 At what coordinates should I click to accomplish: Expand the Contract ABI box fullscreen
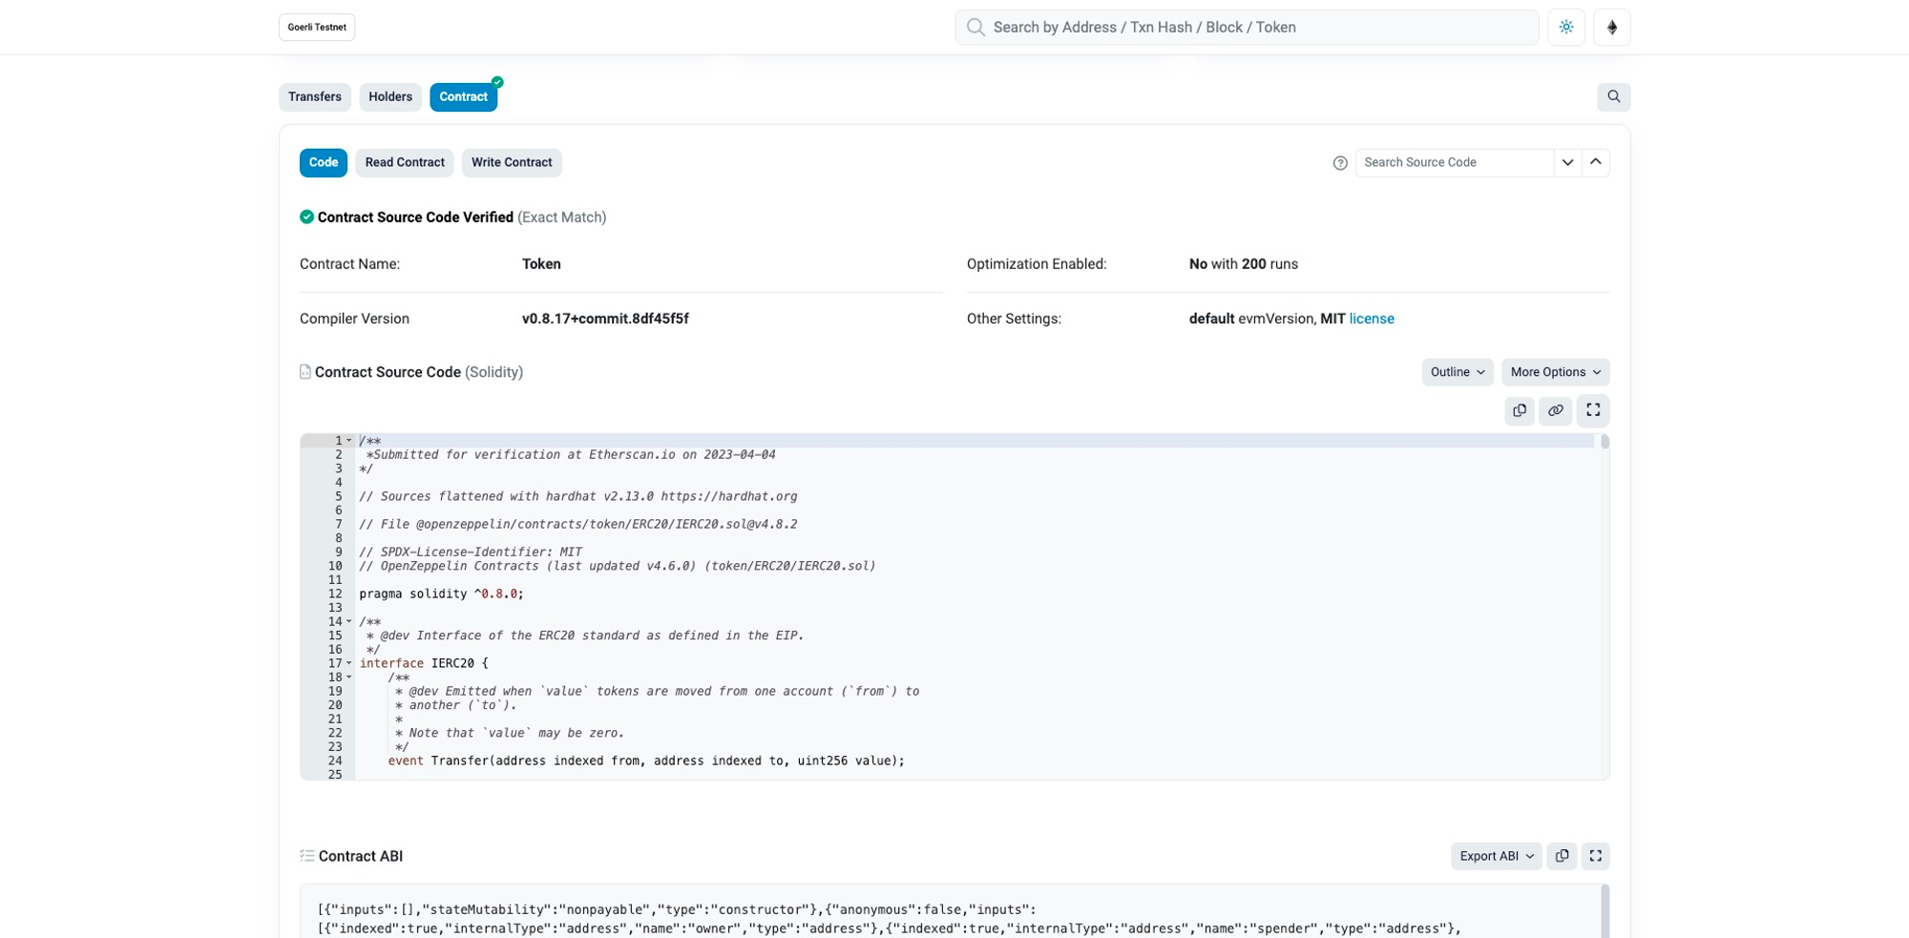1596,856
